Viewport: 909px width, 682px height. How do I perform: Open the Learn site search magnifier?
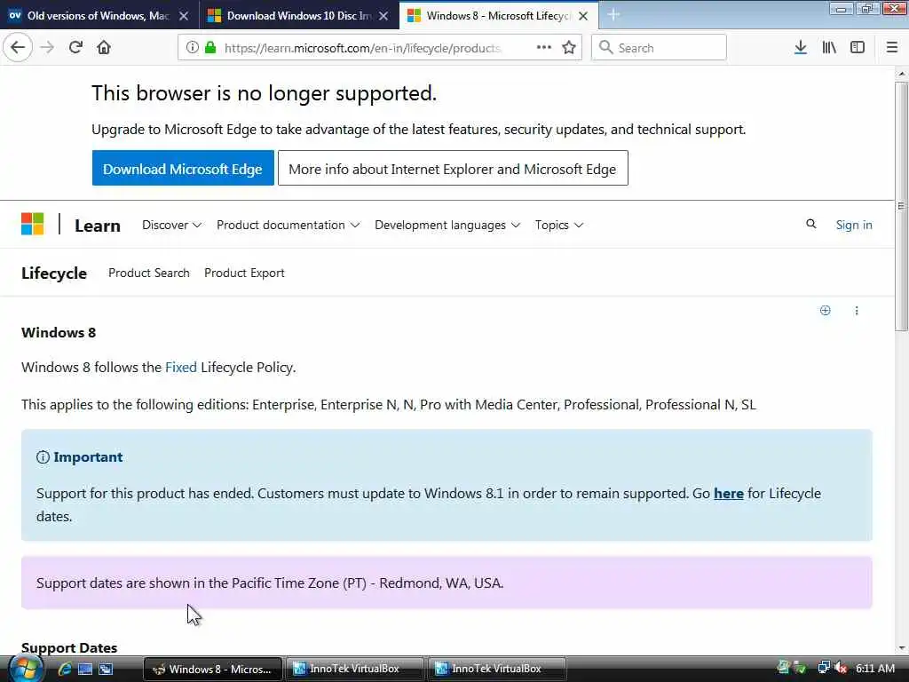811,225
